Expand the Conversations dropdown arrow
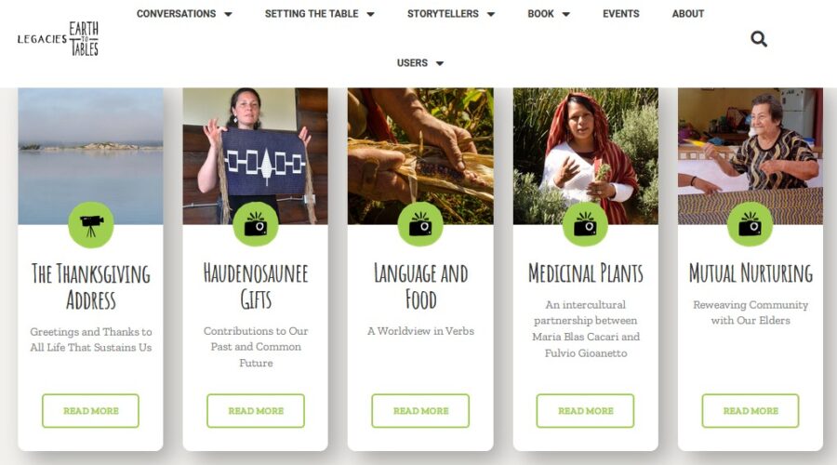Image resolution: width=837 pixels, height=465 pixels. coord(228,14)
